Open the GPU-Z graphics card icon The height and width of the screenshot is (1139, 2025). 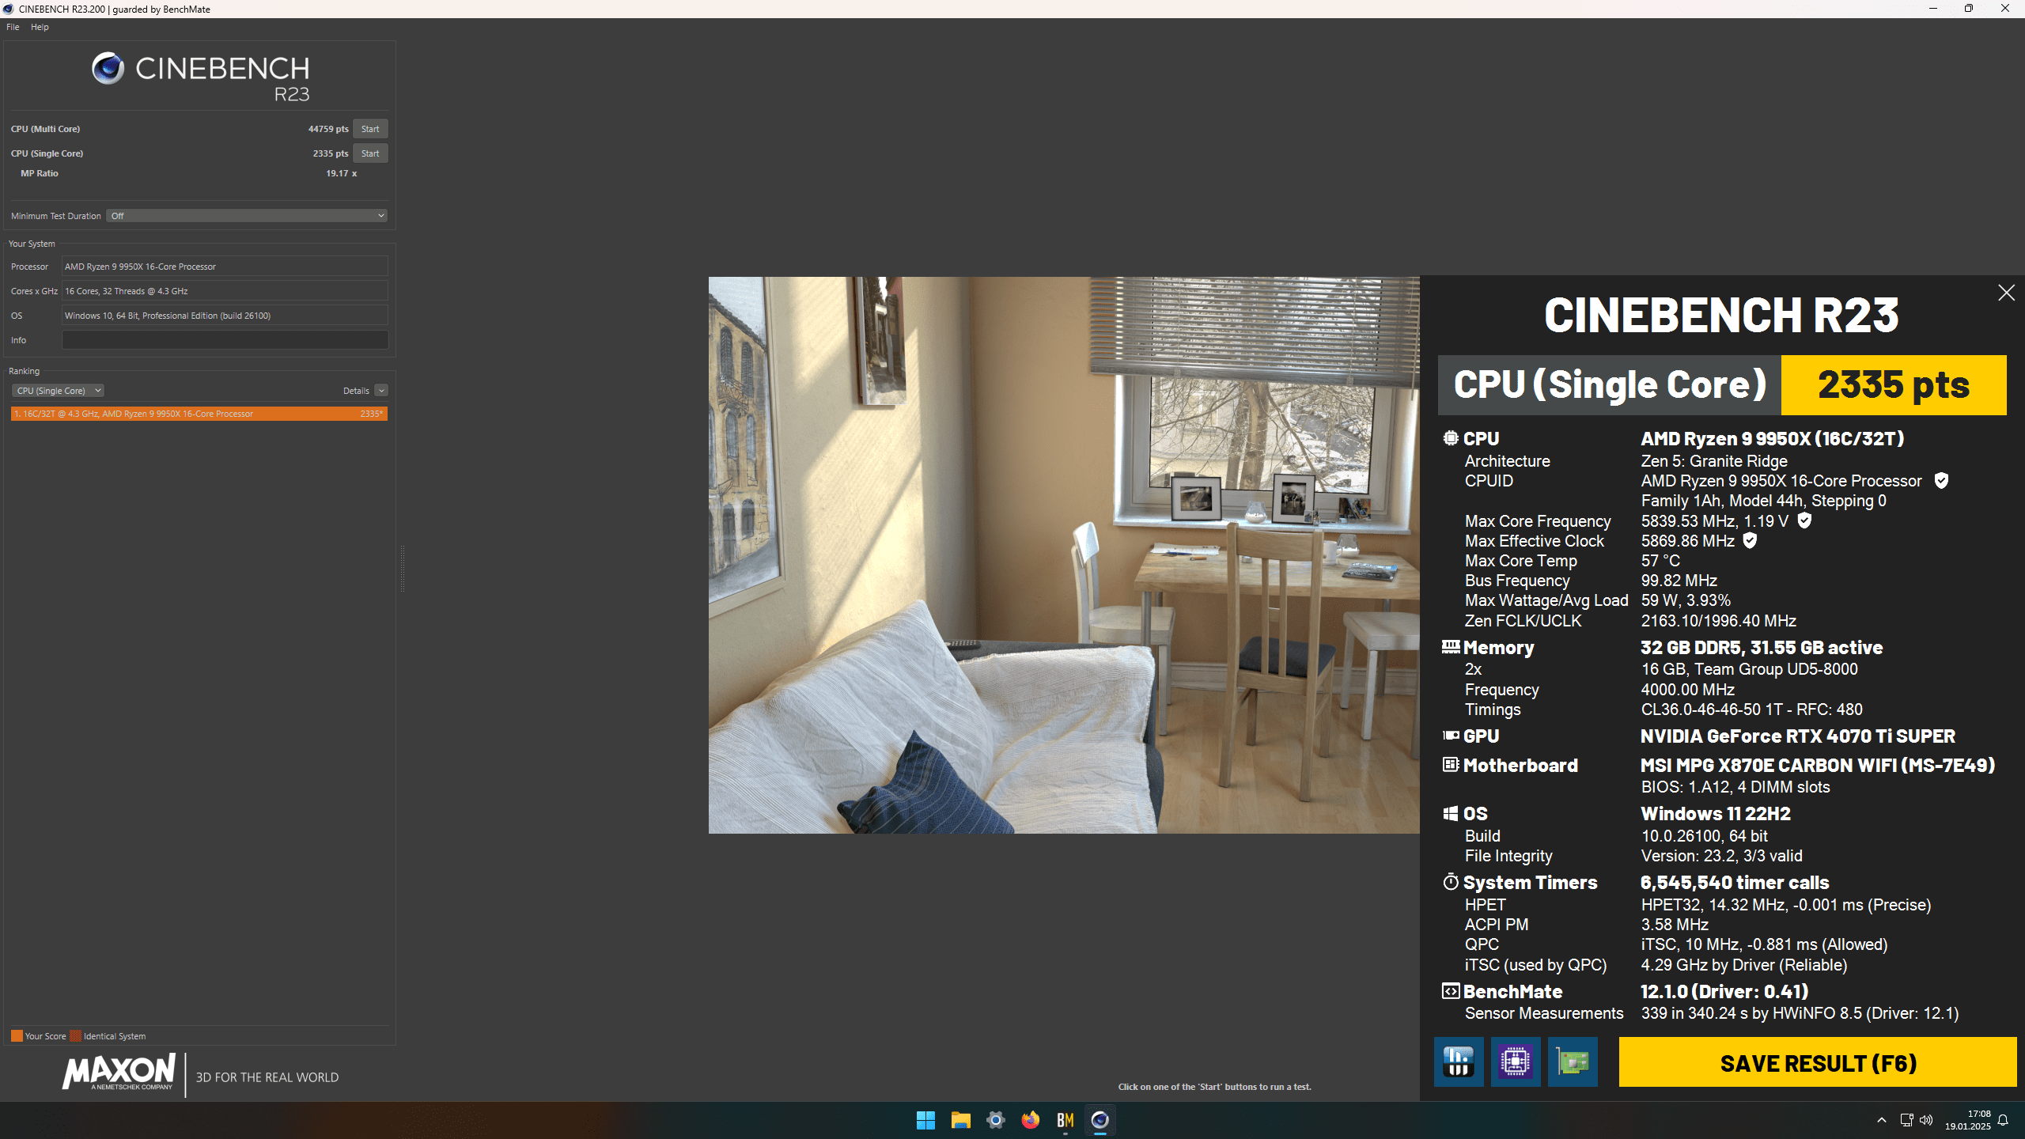(1572, 1061)
